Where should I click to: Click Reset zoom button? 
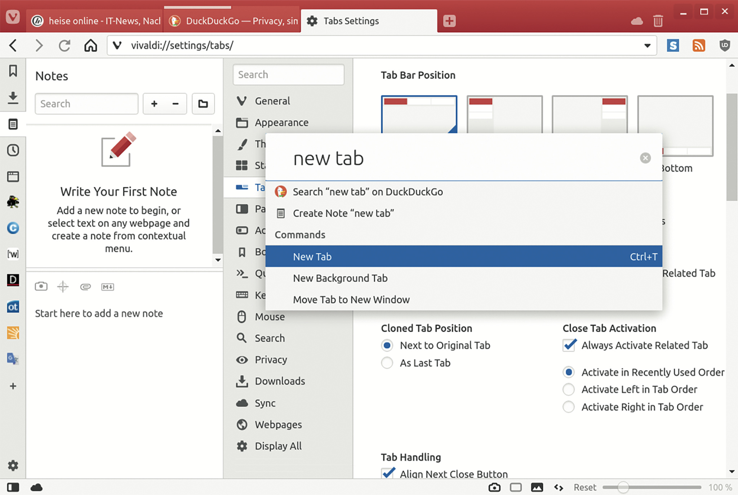584,487
